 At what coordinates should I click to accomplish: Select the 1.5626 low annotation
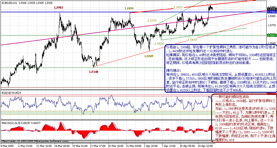159,44
